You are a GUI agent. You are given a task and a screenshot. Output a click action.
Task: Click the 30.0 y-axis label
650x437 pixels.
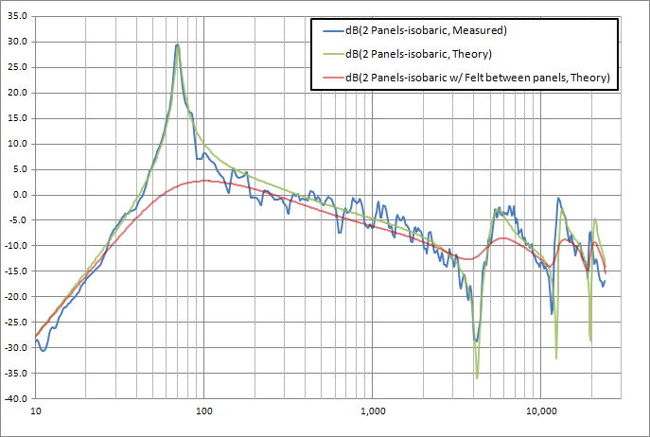17,42
